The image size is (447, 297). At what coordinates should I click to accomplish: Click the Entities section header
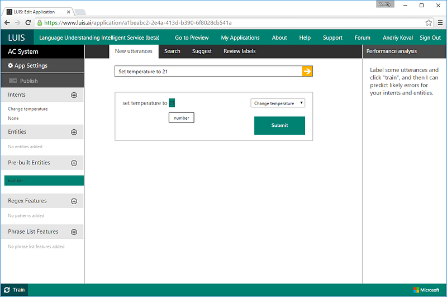tap(42, 132)
